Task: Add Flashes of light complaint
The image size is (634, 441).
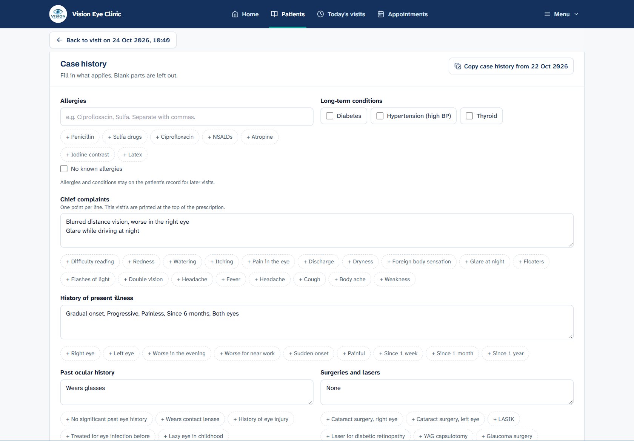Action: [x=88, y=279]
